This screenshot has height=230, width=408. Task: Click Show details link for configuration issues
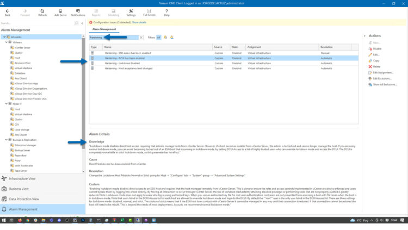pyautogui.click(x=139, y=22)
